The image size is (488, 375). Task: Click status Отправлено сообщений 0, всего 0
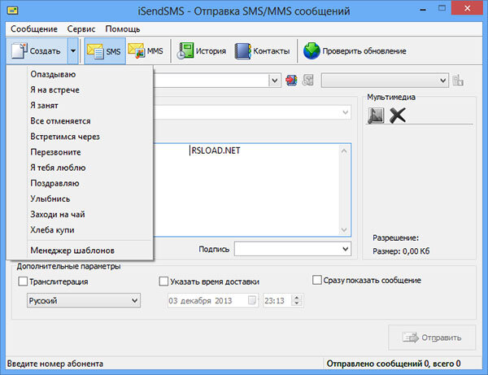coord(394,364)
